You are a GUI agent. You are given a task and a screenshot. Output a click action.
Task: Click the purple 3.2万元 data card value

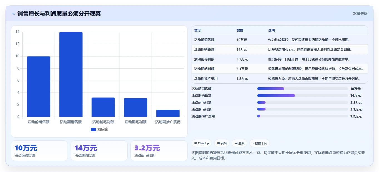[147, 148]
